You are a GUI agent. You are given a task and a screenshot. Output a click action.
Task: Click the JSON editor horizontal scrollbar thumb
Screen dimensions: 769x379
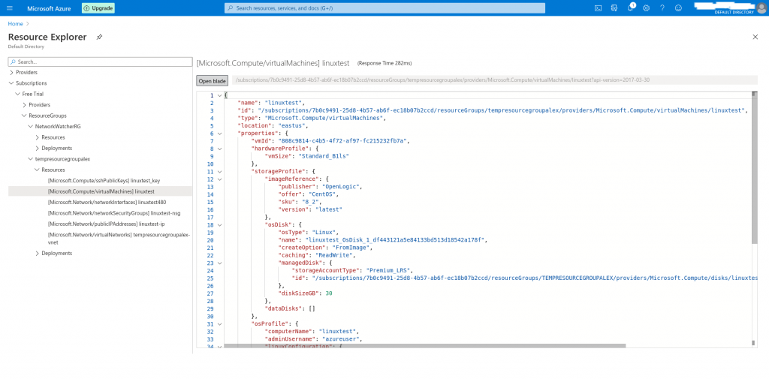(425, 346)
